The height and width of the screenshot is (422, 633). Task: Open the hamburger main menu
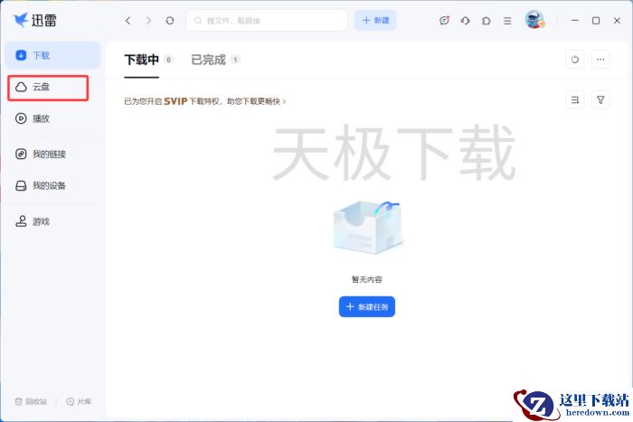507,21
